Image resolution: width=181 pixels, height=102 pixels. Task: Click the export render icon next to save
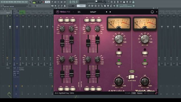pyautogui.click(x=127, y=2)
